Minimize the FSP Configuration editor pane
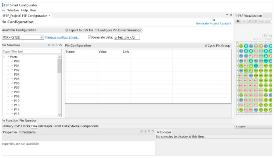Image resolution: width=274 pixels, height=158 pixels. click(x=227, y=15)
